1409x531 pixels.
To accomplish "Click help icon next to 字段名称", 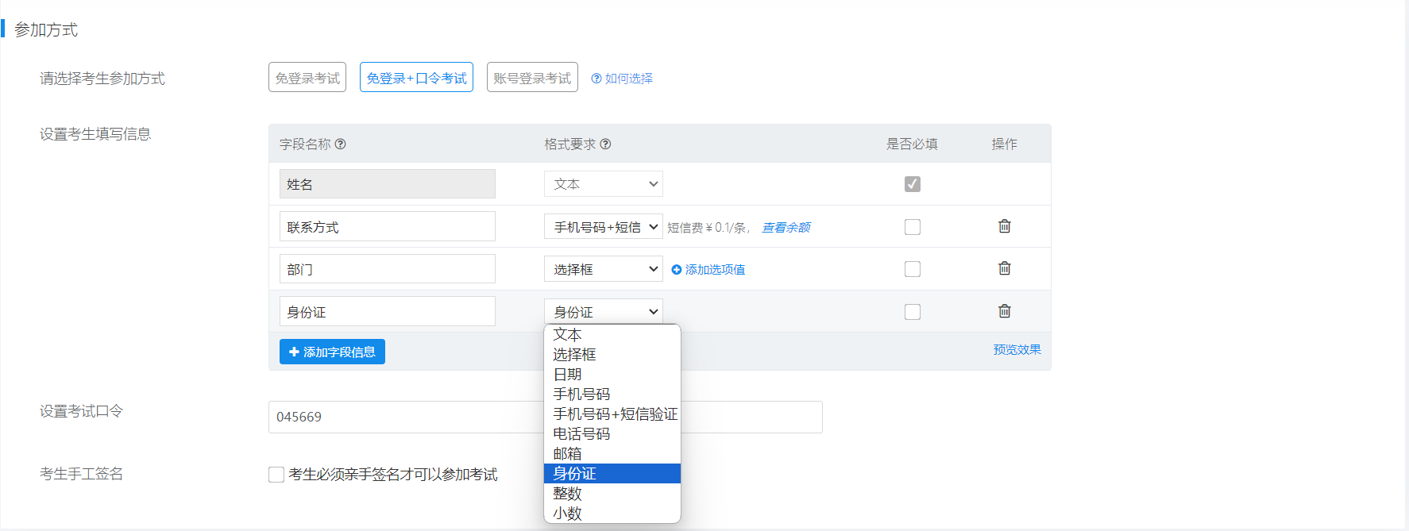I will coord(340,144).
